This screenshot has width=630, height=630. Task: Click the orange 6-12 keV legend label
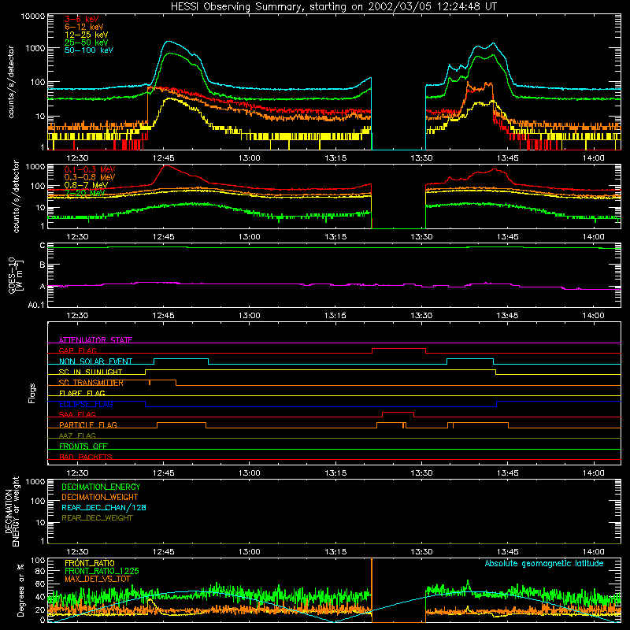click(x=84, y=27)
